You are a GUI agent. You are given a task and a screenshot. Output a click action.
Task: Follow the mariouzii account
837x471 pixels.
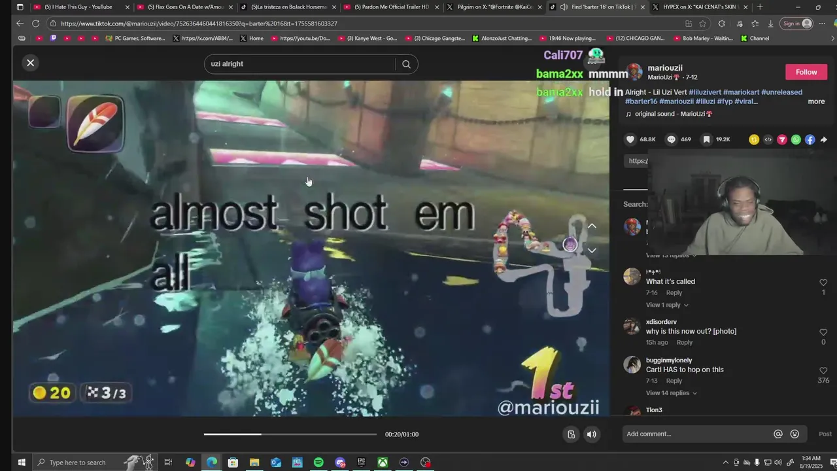coord(806,72)
